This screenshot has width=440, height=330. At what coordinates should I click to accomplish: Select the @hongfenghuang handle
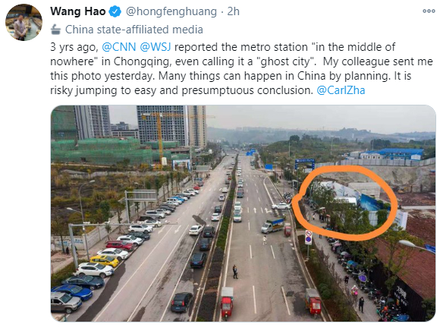[171, 11]
